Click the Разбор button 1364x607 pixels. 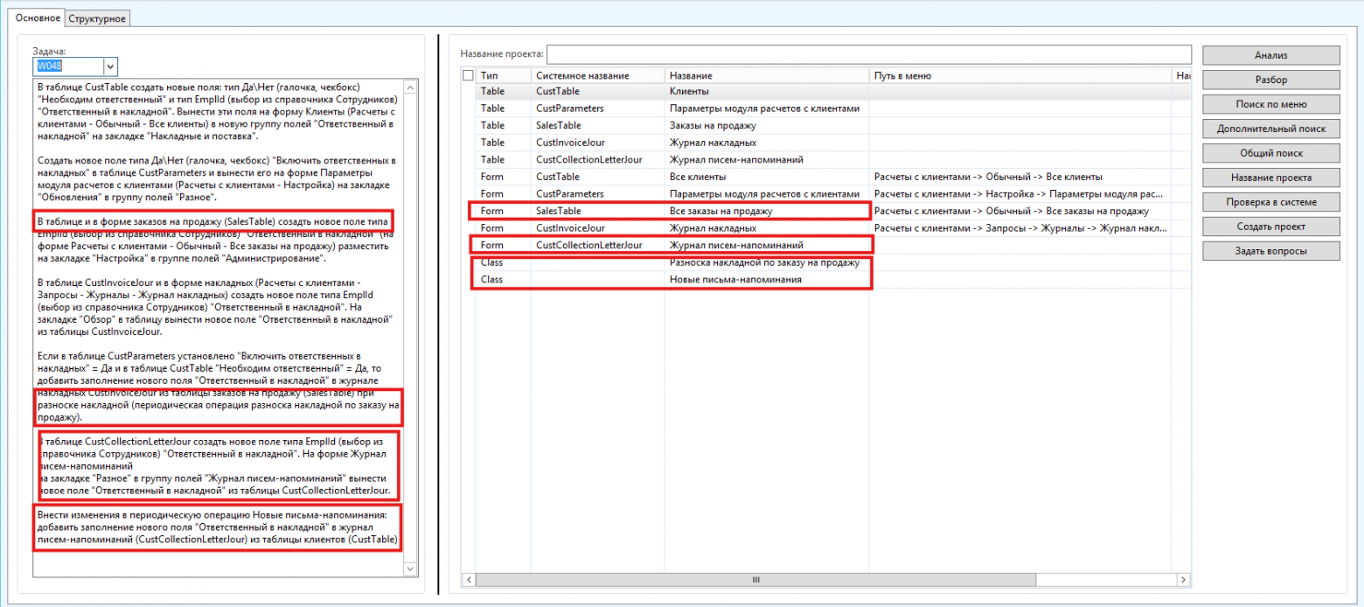pos(1271,80)
